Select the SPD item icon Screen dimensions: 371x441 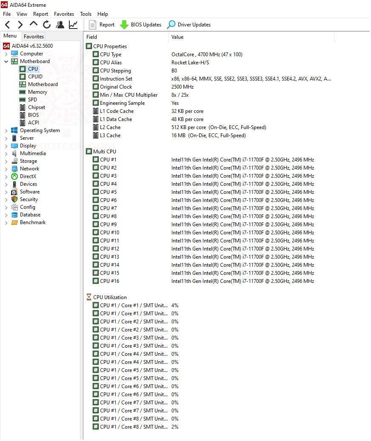23,100
